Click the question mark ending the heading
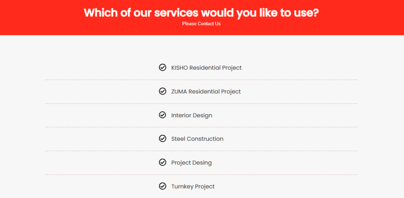This screenshot has height=198, width=404. [316, 12]
